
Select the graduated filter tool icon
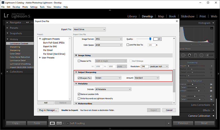pos(195,55)
